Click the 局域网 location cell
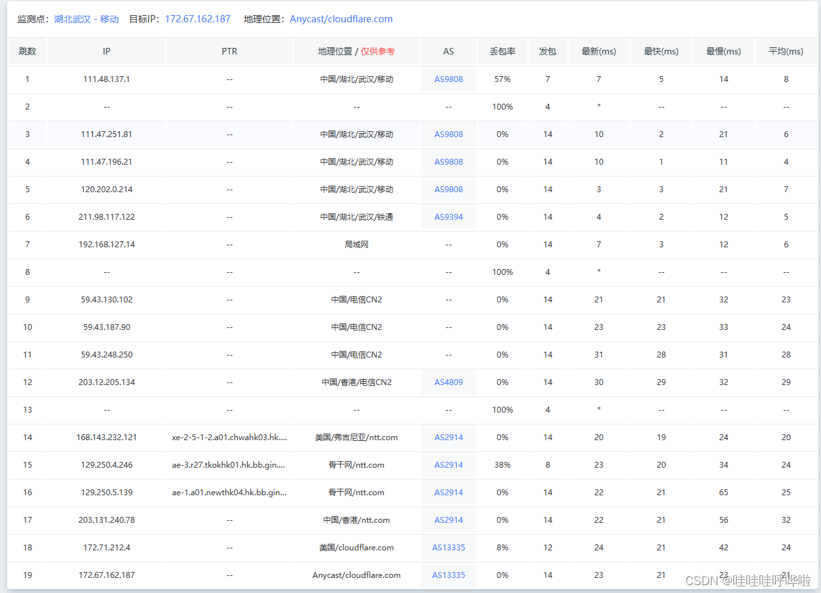The width and height of the screenshot is (821, 593). (x=356, y=245)
